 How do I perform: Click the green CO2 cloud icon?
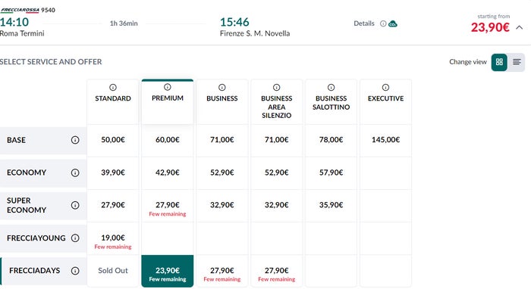pyautogui.click(x=393, y=23)
